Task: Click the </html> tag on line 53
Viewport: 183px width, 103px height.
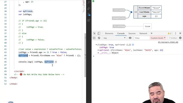Action: pyautogui.click(x=13, y=84)
